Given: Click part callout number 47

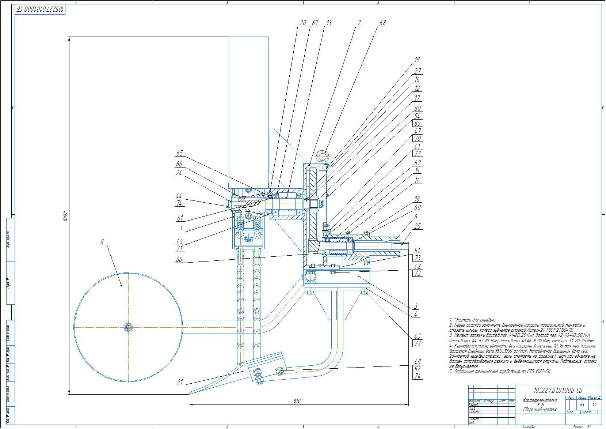Looking at the screenshot, I should coord(417,131).
